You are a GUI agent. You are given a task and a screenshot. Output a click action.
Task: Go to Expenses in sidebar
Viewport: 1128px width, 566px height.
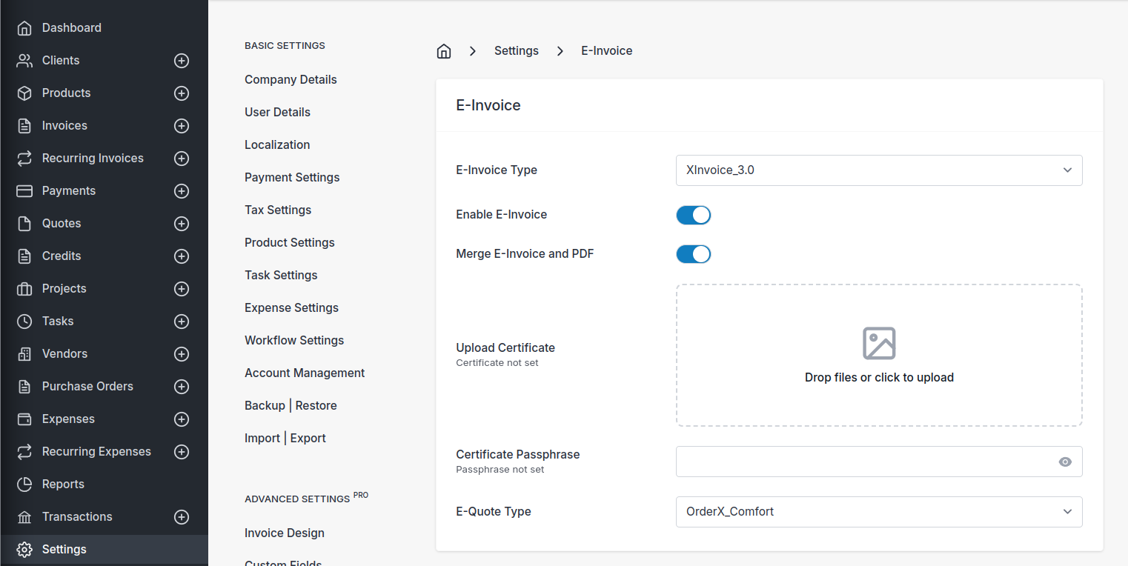coord(68,419)
